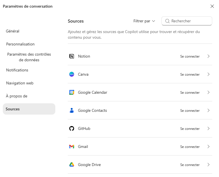Click the Google Drive source name
This screenshot has height=177, width=219.
click(89, 165)
